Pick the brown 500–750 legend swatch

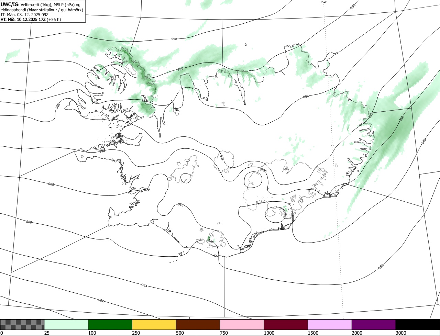click(198, 325)
